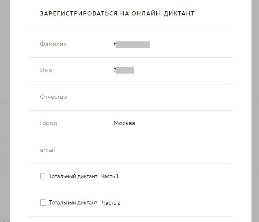This screenshot has width=259, height=222.
Task: Click the Фамилия label
Action: point(53,44)
